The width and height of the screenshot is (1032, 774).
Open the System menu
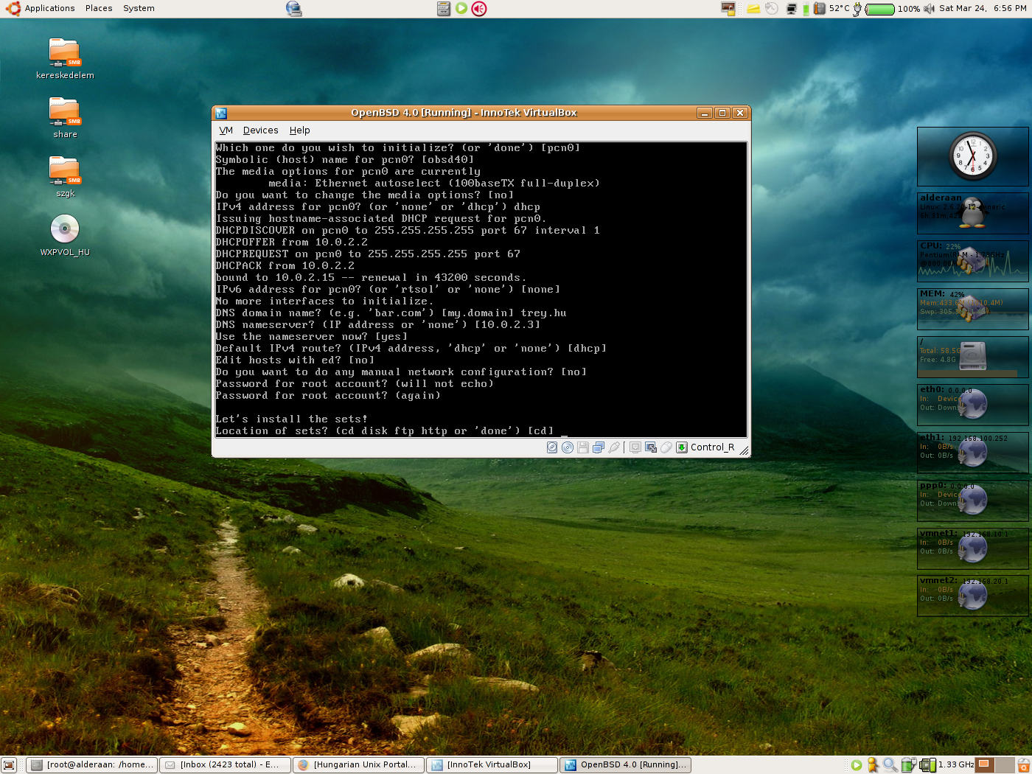coord(139,8)
